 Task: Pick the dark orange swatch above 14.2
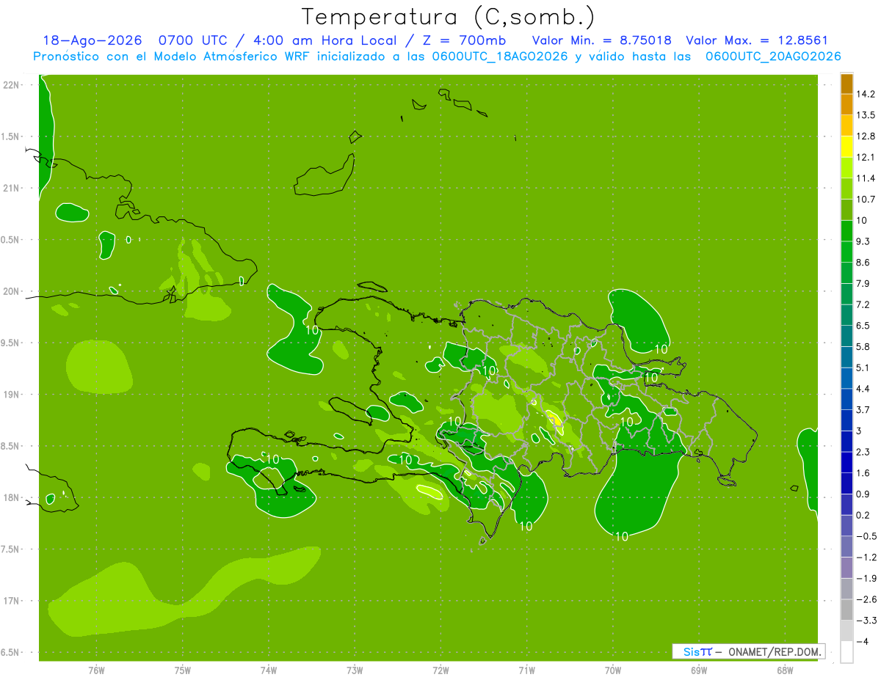coord(846,84)
